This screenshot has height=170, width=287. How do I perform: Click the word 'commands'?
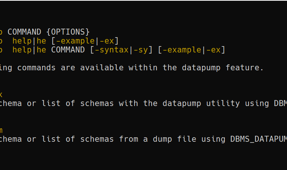[37, 68]
